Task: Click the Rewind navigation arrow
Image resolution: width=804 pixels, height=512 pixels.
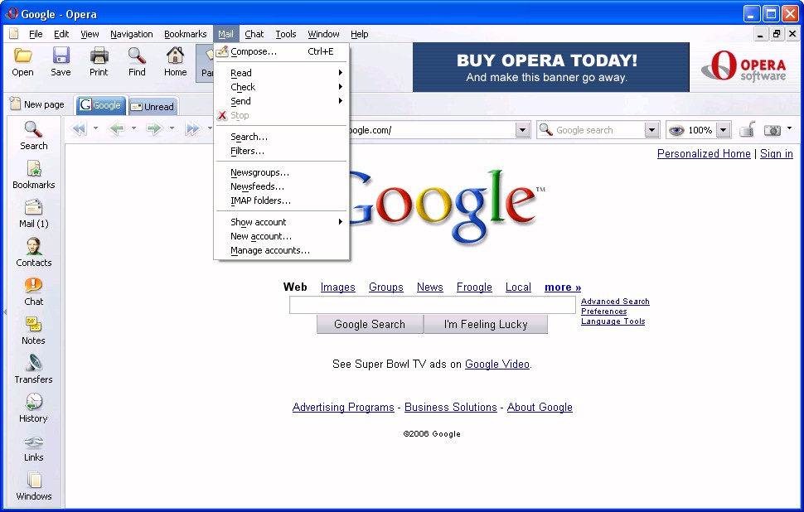Action: click(79, 128)
